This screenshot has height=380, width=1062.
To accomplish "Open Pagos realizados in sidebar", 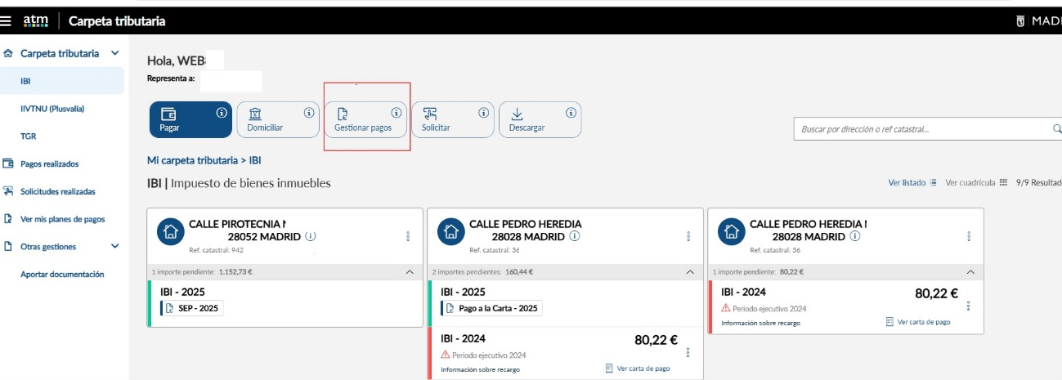I will click(x=49, y=163).
